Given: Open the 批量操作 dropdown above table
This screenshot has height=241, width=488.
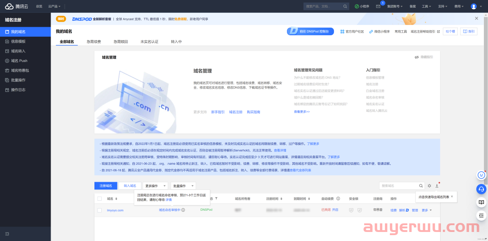Looking at the screenshot, I should 183,185.
